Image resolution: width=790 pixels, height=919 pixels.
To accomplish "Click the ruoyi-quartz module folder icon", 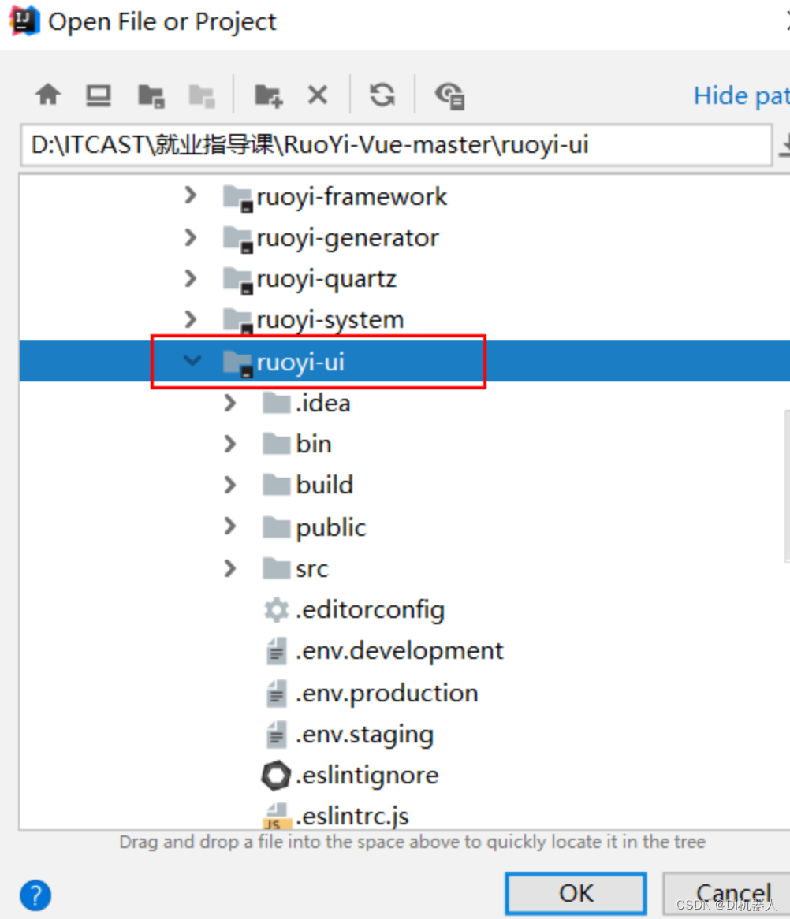I will point(238,281).
